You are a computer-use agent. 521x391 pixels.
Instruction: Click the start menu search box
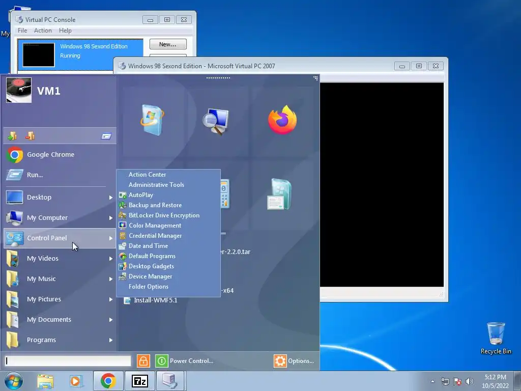pos(68,361)
